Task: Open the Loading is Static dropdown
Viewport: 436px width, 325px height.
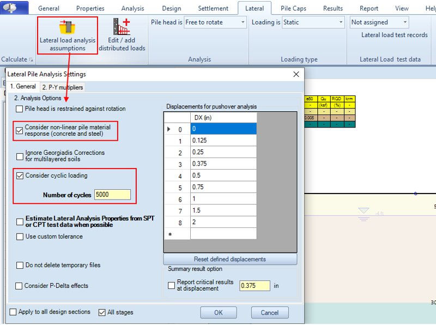Action: point(313,22)
